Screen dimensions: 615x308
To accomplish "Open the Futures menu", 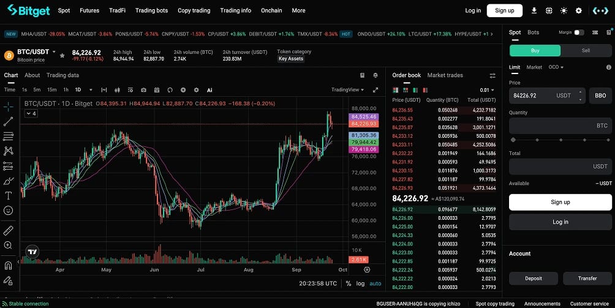I will tap(89, 10).
